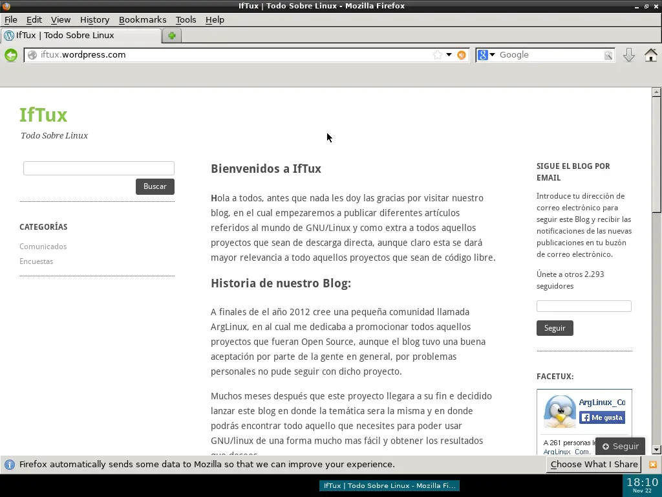662x497 pixels.
Task: Click the search magnifier icon
Action: pyautogui.click(x=608, y=56)
